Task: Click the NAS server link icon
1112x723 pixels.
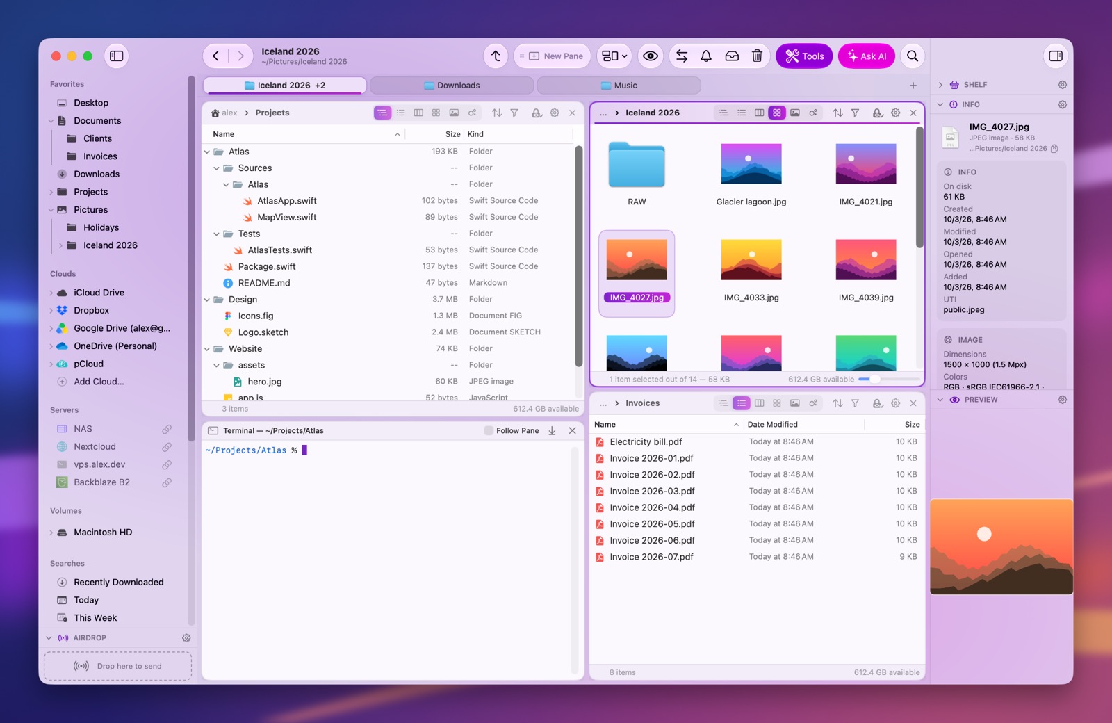Action: click(x=167, y=430)
